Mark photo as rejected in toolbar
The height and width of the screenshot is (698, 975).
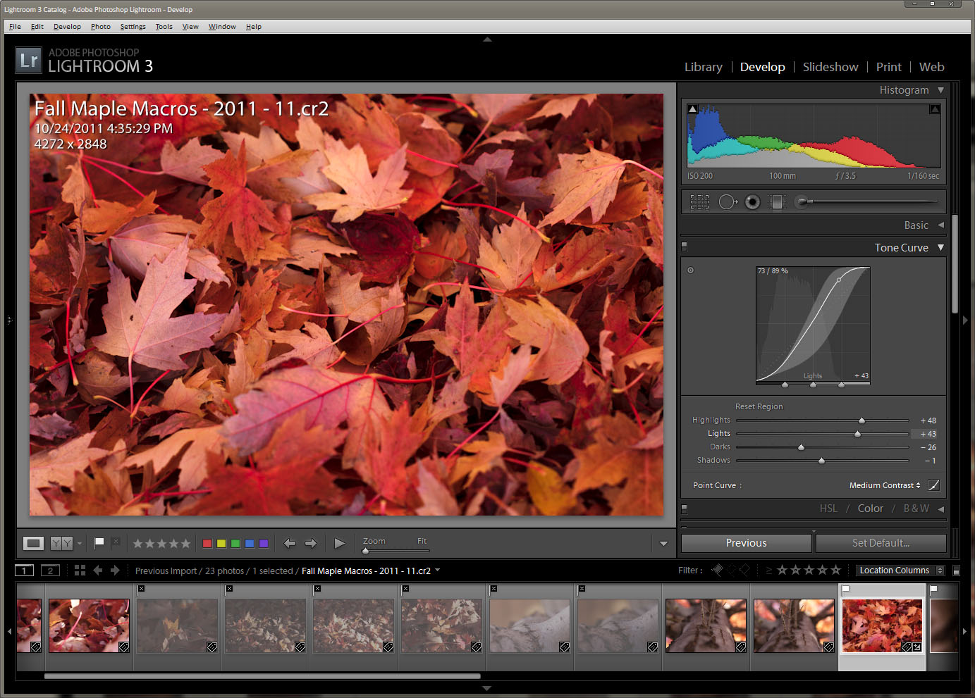click(x=116, y=542)
